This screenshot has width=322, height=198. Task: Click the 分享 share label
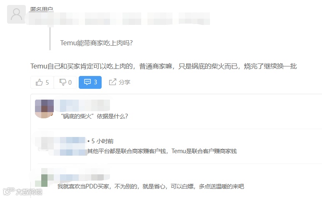pyautogui.click(x=125, y=82)
